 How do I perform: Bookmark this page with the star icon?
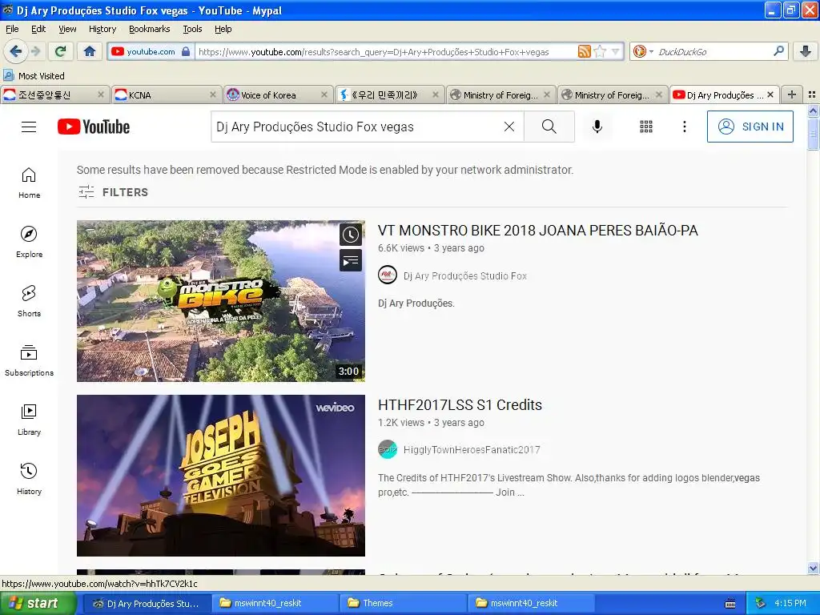(x=600, y=51)
